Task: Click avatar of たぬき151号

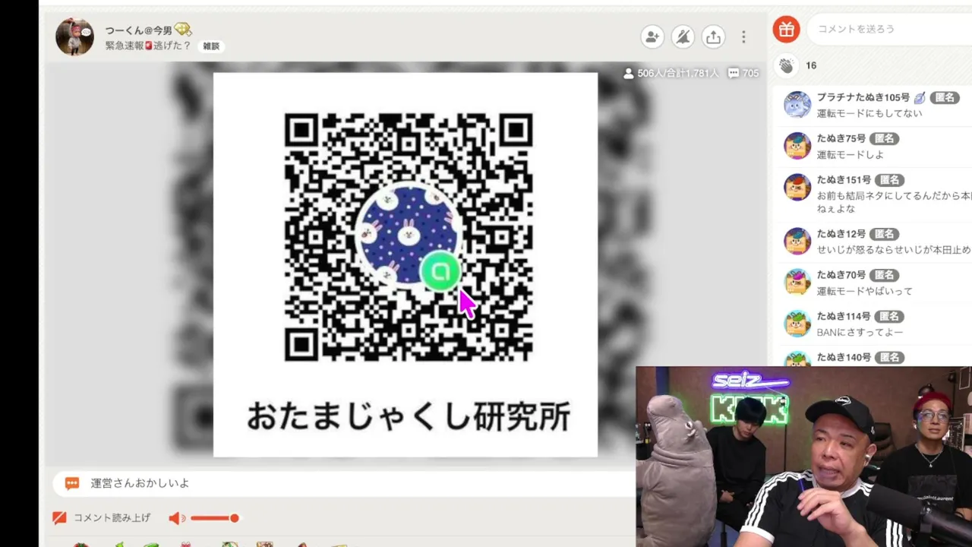Action: coord(797,187)
